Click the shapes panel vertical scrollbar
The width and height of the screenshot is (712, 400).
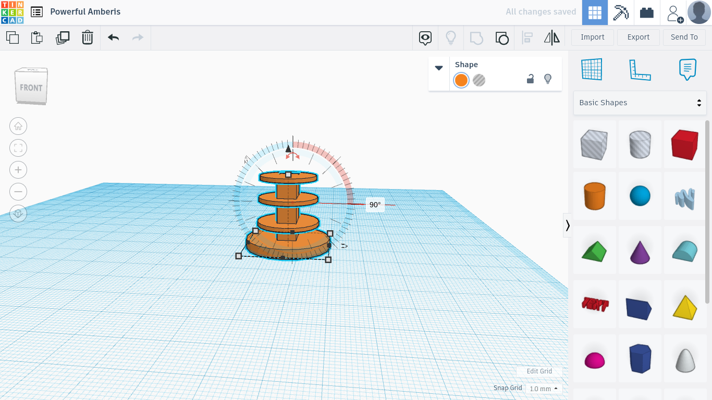pos(707,211)
